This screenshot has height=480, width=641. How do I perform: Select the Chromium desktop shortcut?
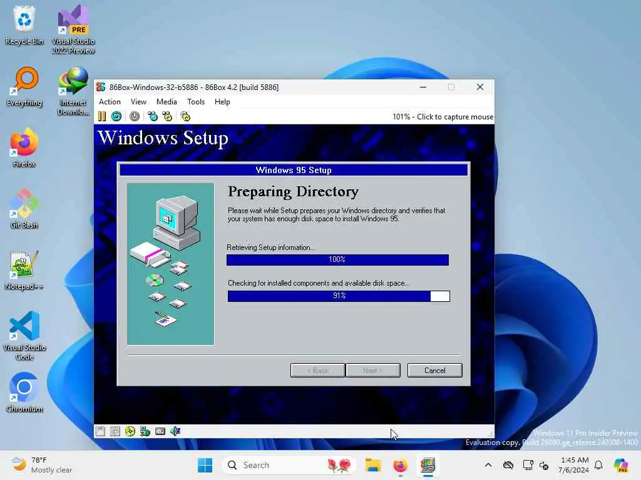(x=24, y=392)
